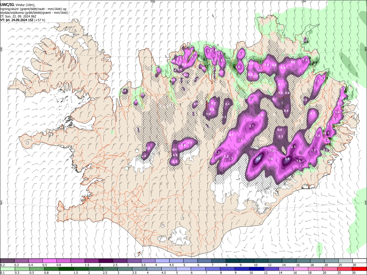
Task: Click the '4.5' label under purple legend
Action: point(171,265)
